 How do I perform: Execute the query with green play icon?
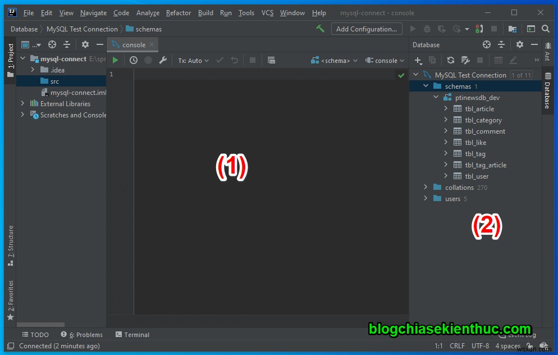115,60
